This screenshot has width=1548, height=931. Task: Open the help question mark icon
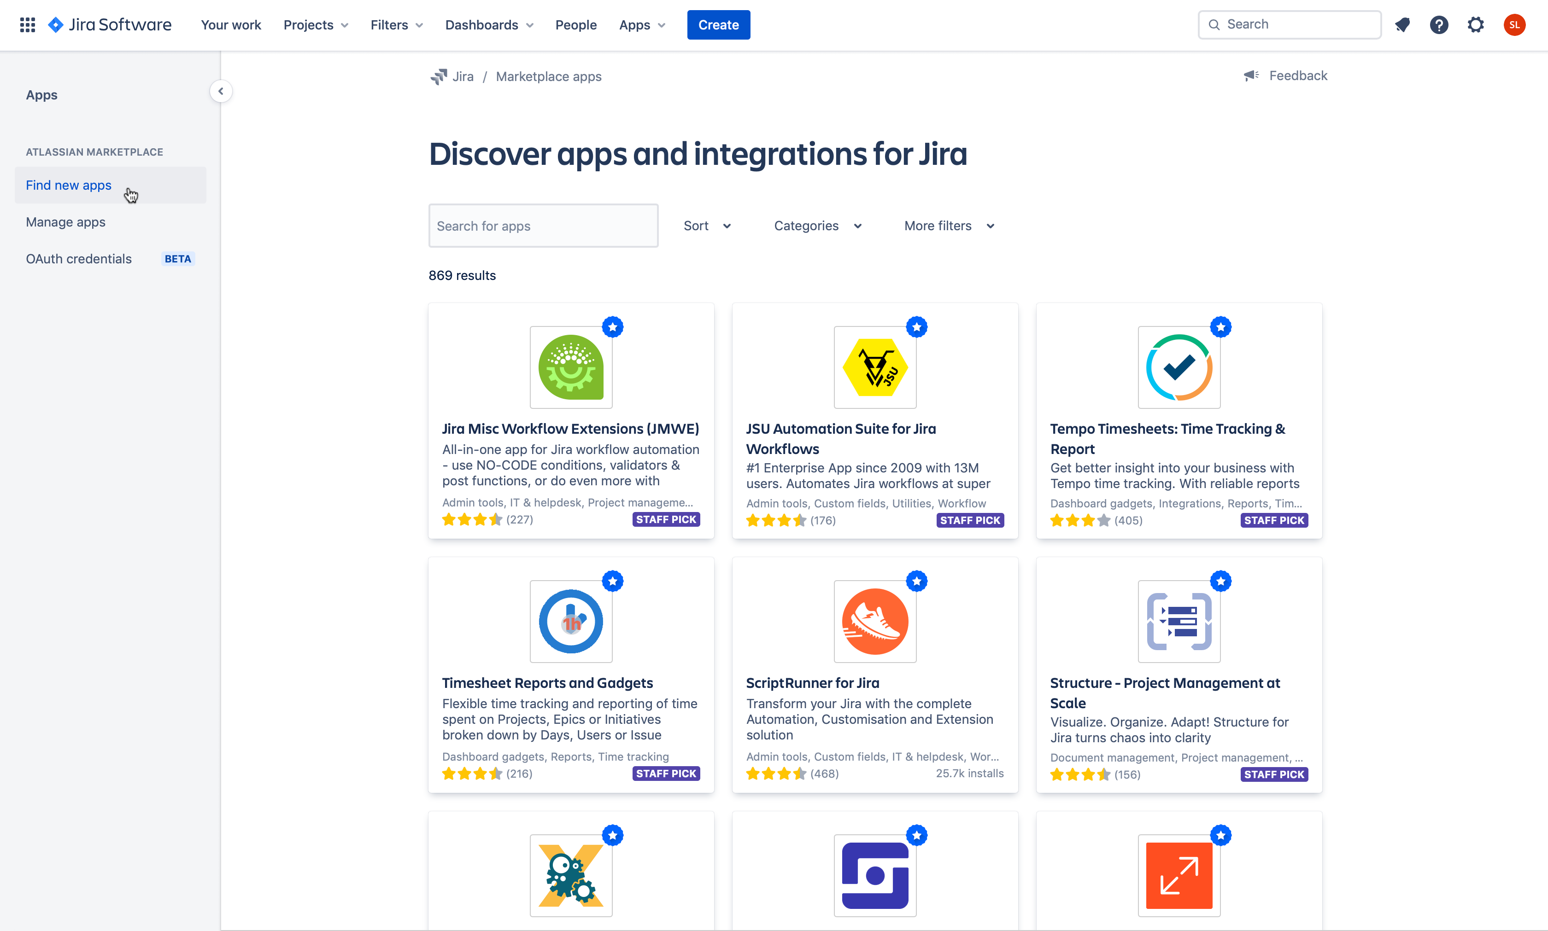pyautogui.click(x=1439, y=25)
